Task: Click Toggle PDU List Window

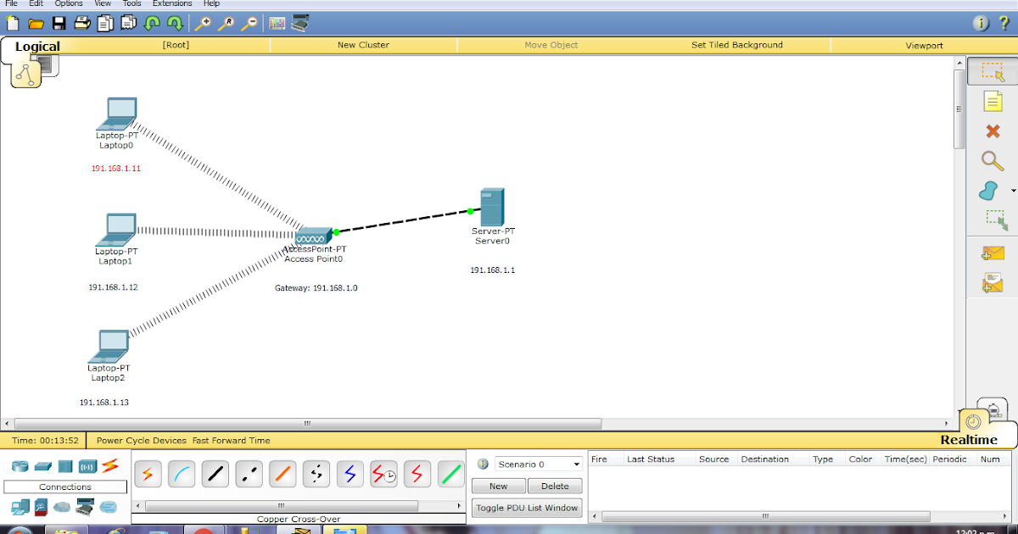Action: coord(527,507)
